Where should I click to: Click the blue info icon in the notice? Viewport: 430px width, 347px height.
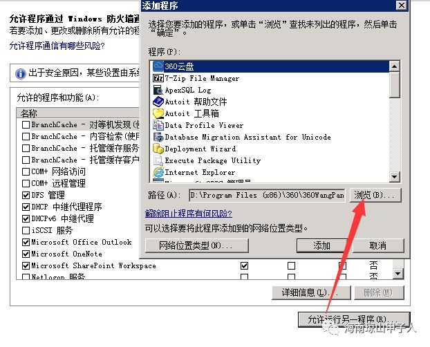[x=21, y=73]
